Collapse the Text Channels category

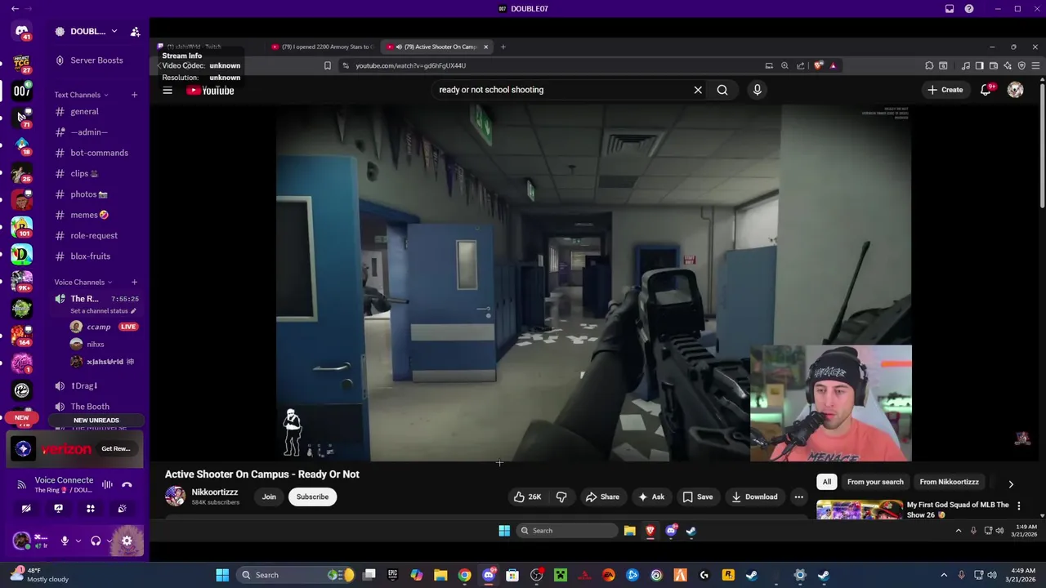(81, 95)
